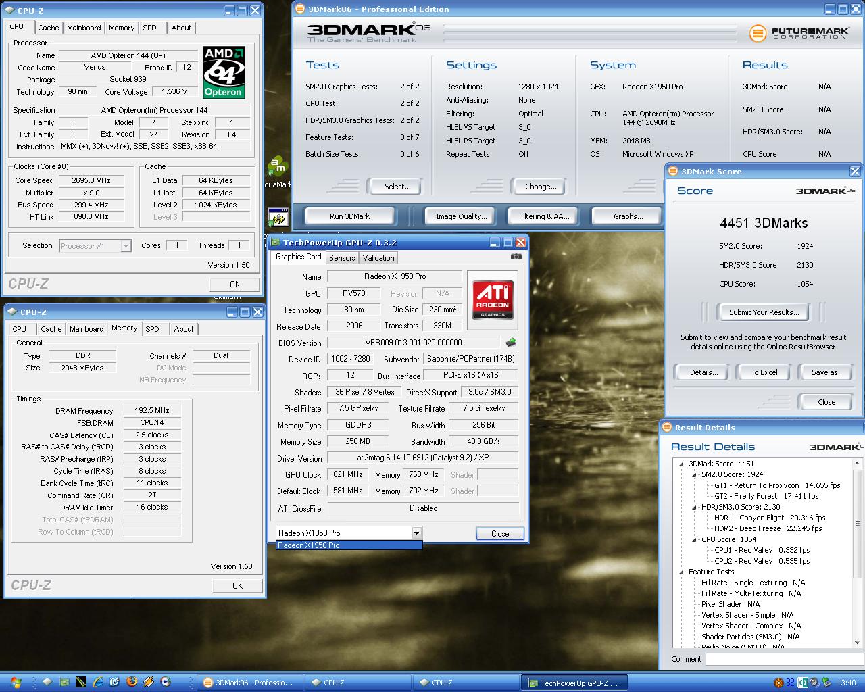Open Processor #1 selection dropdown in CPU-Z

(126, 246)
